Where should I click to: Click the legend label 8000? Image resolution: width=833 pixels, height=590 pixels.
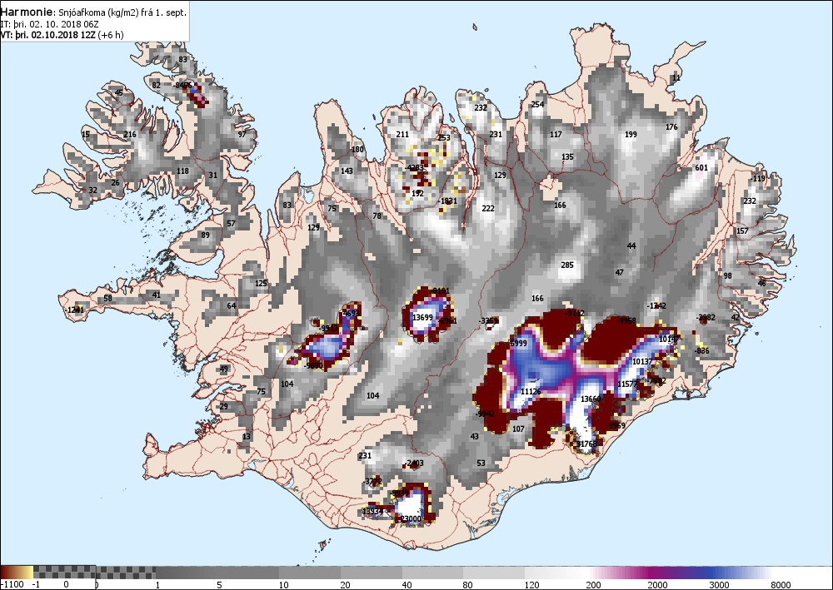click(x=781, y=585)
